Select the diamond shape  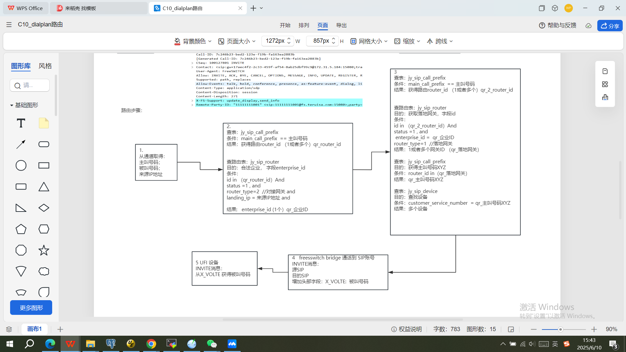44,208
